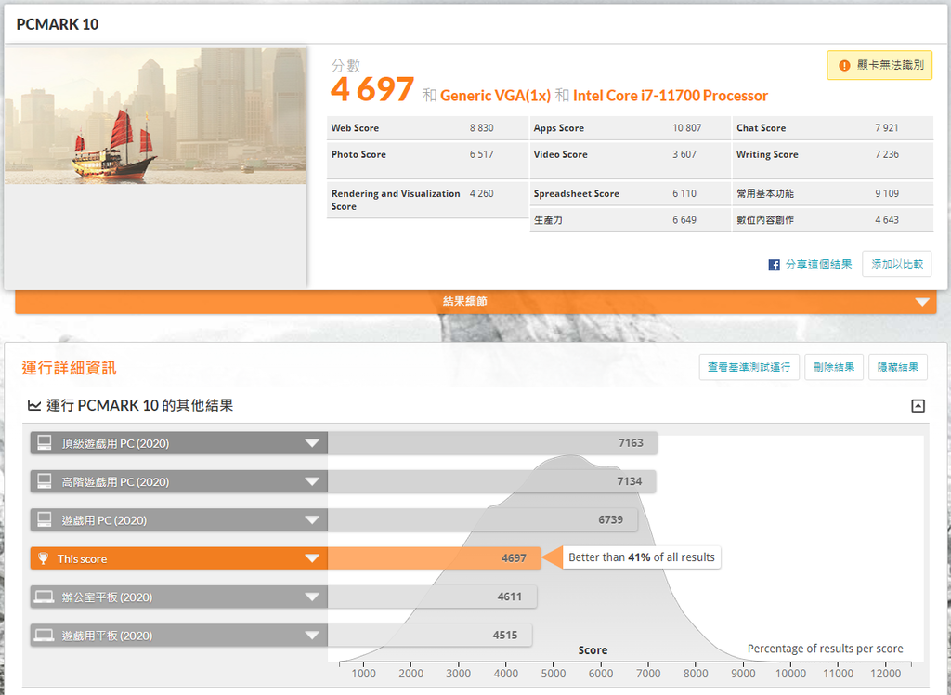
Task: Click desktop icon for 頂級遊戲用 PC (2020)
Action: (45, 443)
